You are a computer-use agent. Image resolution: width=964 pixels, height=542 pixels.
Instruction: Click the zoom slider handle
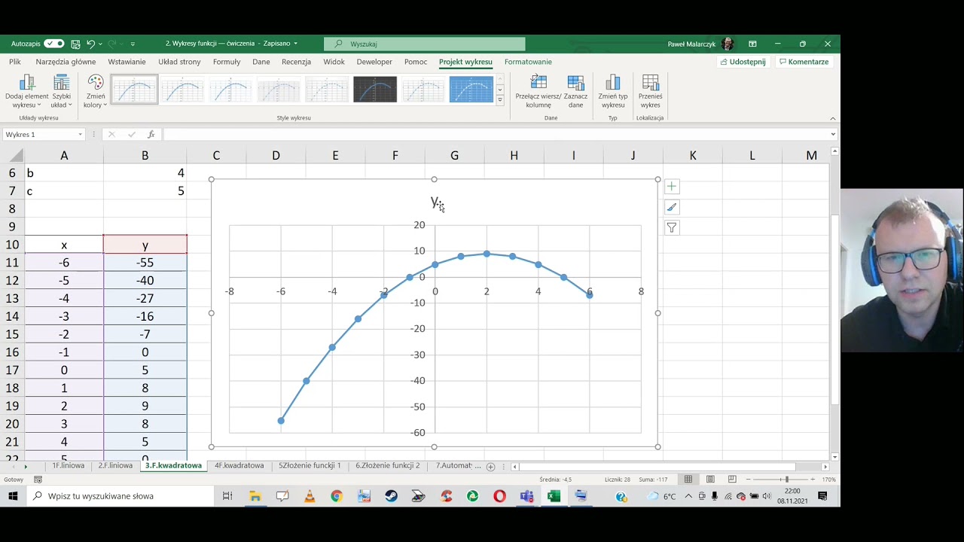[x=786, y=480]
